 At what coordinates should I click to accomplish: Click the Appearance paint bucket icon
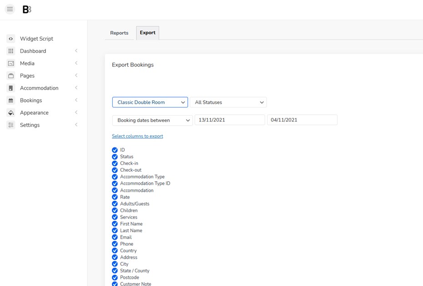point(11,112)
